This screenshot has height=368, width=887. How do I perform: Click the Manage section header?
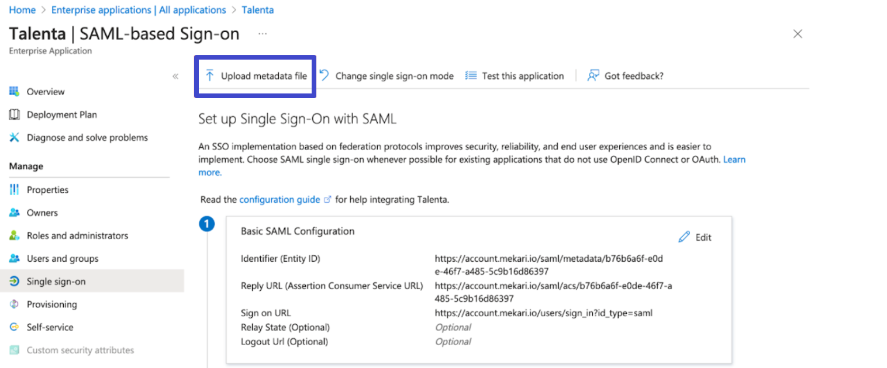click(26, 166)
